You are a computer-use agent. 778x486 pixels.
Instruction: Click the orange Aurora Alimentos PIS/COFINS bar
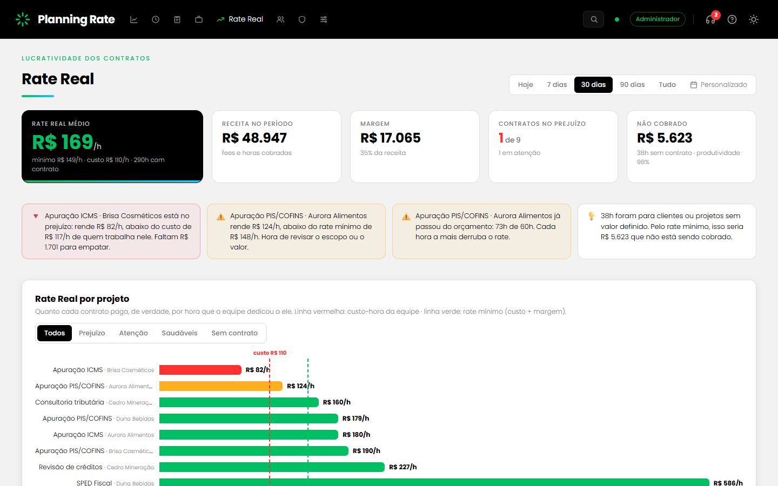[221, 386]
